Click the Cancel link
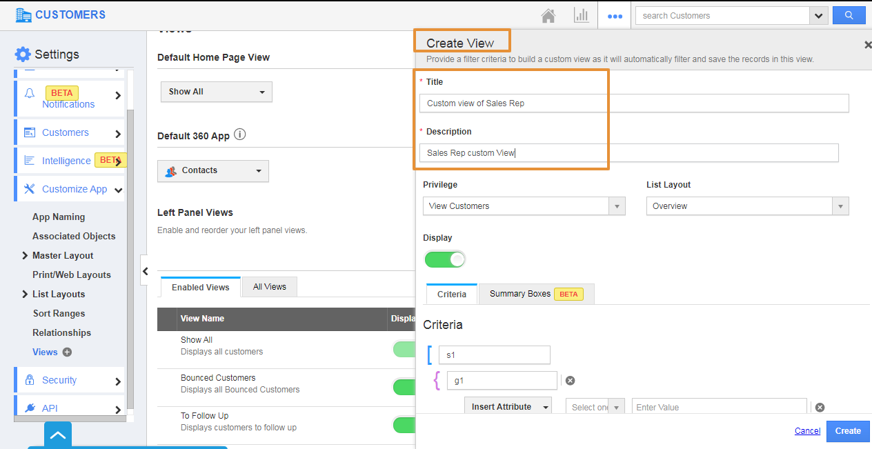Viewport: 872px width, 449px height. (x=807, y=431)
